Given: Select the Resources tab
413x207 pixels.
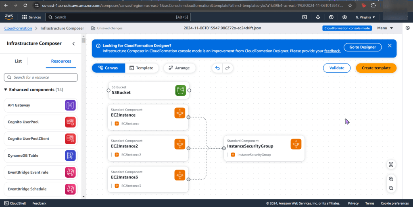Looking at the screenshot, I should (x=61, y=61).
